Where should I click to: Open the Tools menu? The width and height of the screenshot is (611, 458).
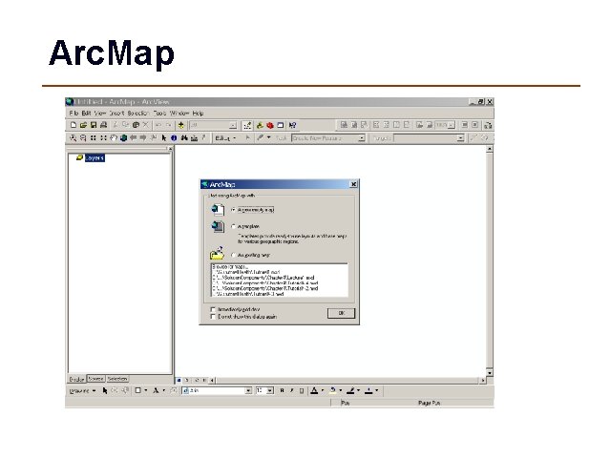click(159, 114)
